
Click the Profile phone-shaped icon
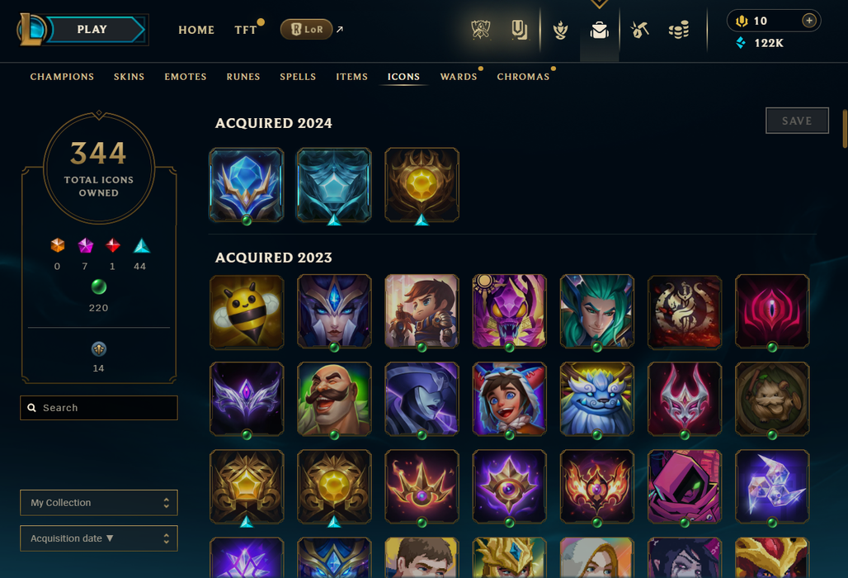519,30
